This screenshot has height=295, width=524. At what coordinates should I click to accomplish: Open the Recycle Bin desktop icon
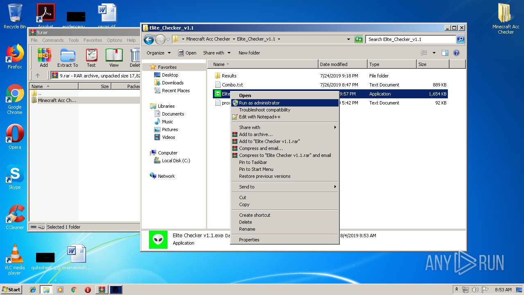(15, 16)
